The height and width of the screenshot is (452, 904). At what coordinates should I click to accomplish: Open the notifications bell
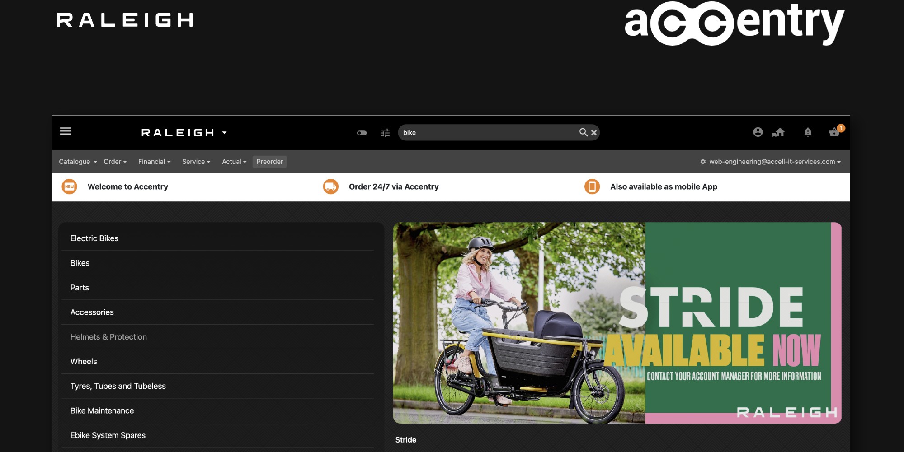808,132
